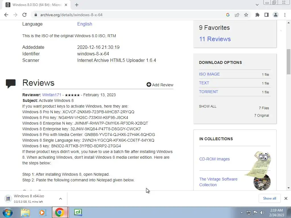The height and width of the screenshot is (218, 291).
Task: Click the page scrollbar down arrow
Action: [289, 188]
